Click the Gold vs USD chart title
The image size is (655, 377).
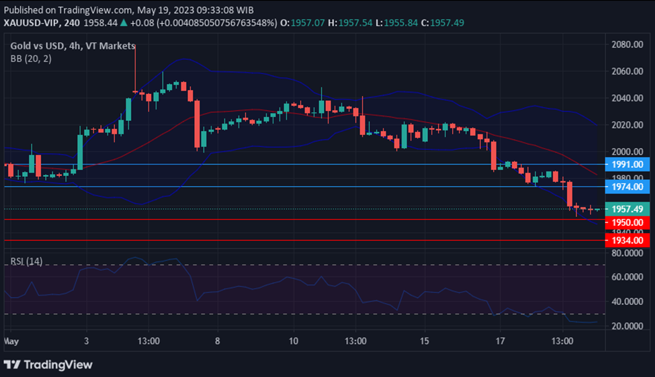tap(73, 46)
